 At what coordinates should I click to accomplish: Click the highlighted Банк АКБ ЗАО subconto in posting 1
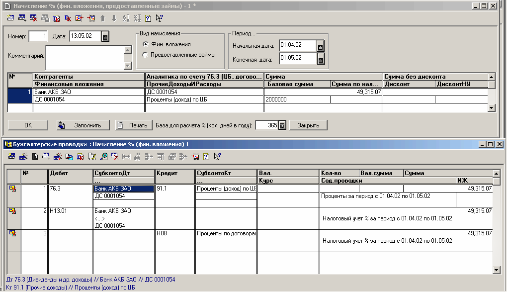pos(123,189)
